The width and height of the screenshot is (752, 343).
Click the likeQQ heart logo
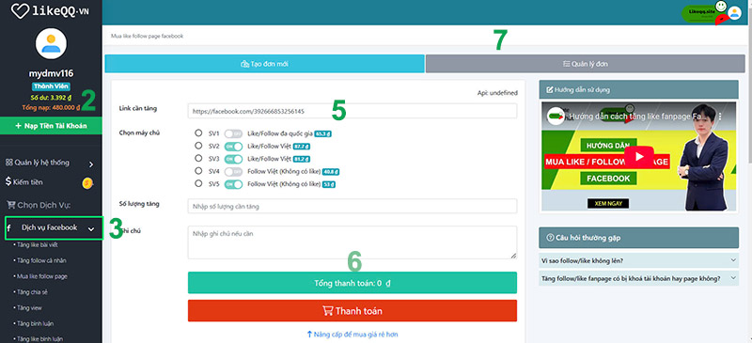20,11
